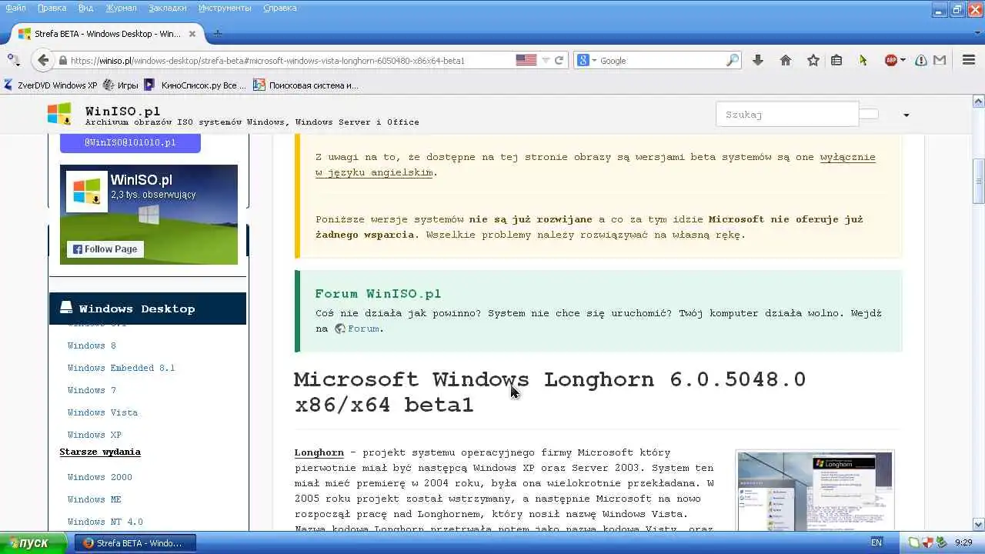Click the WinISO.pl Windows logo
The image size is (985, 554).
tap(59, 114)
